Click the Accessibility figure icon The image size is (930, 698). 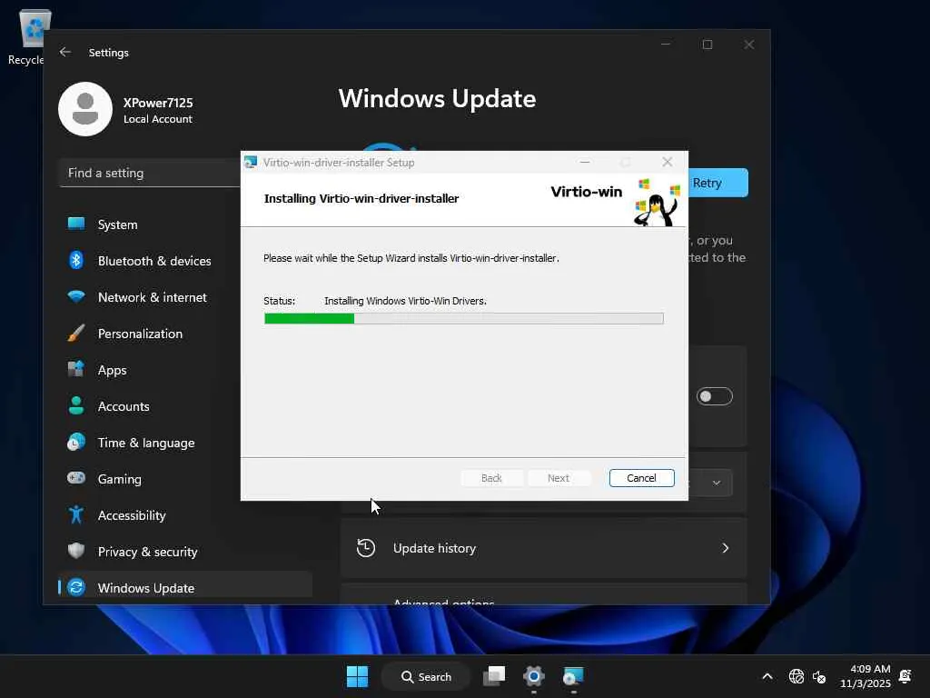76,514
